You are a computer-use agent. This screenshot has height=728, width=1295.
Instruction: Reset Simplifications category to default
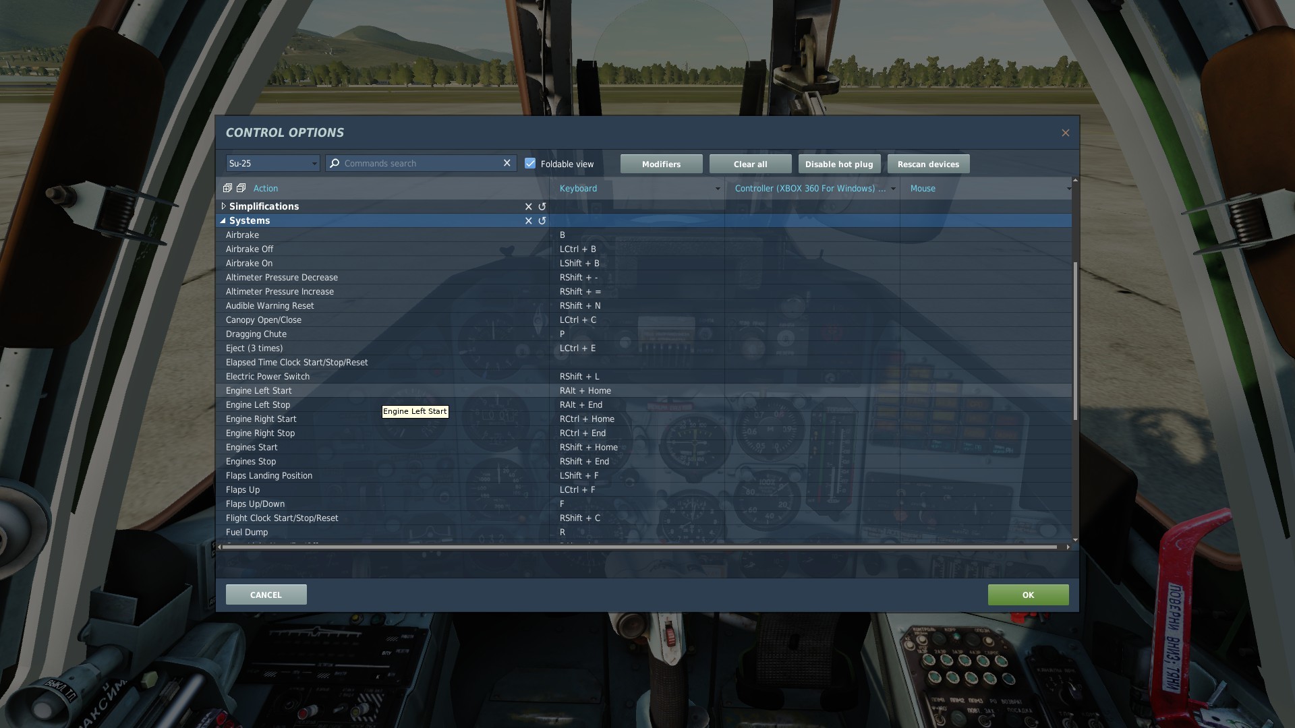point(542,206)
